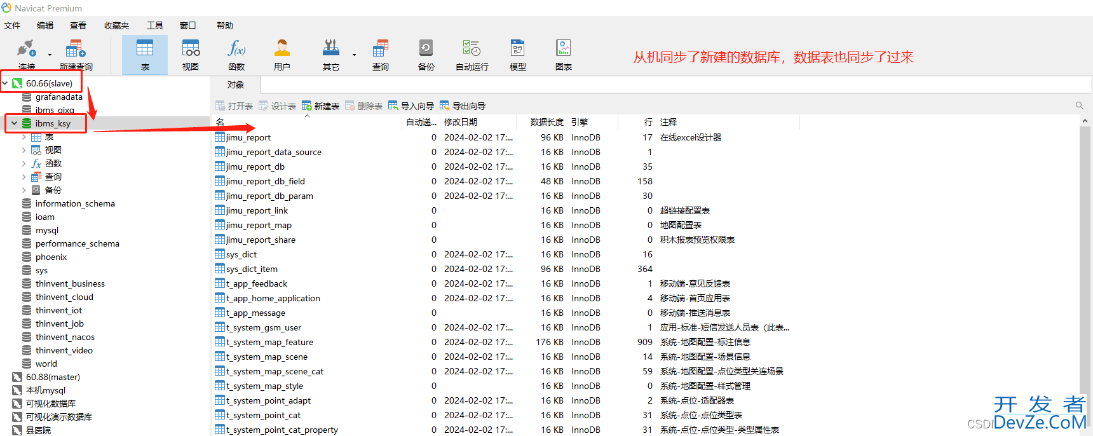The image size is (1093, 436).
Task: Click the 本机mysql connection icon
Action: pos(17,390)
